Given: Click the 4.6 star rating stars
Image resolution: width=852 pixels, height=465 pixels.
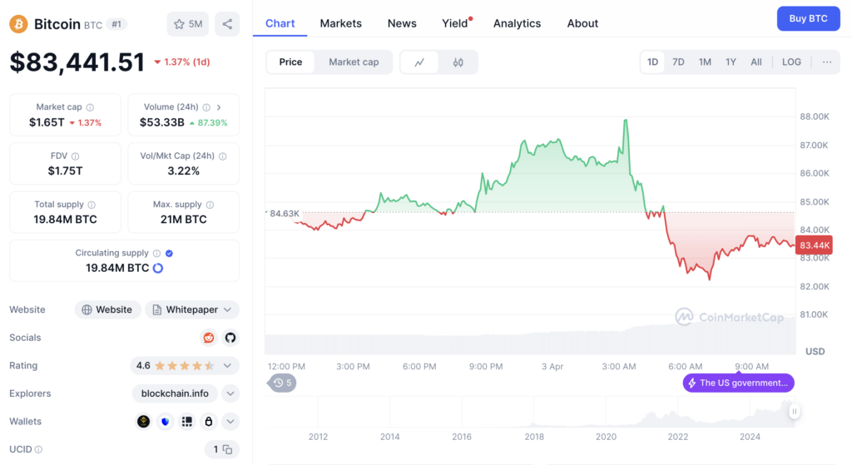Looking at the screenshot, I should 185,365.
